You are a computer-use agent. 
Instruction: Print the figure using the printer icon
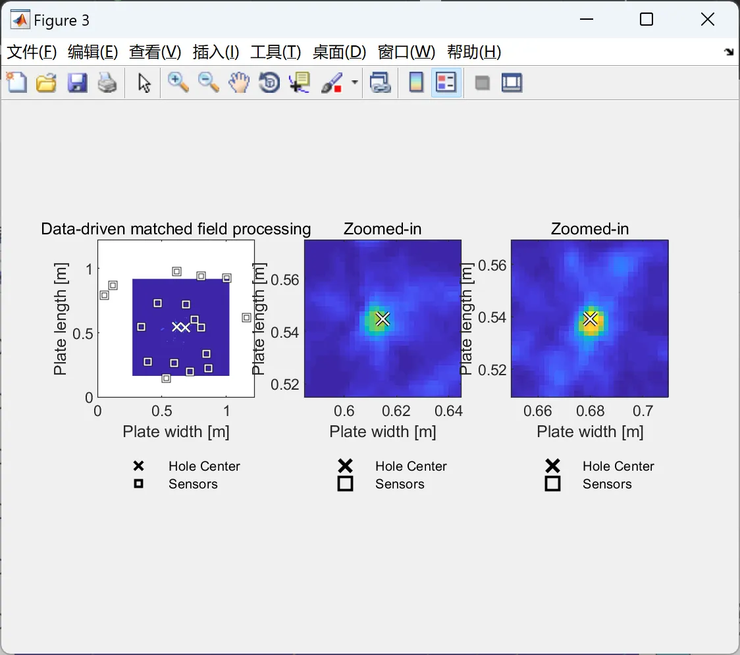107,83
